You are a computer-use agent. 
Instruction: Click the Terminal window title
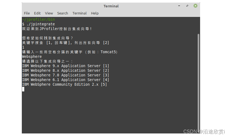point(111,6)
